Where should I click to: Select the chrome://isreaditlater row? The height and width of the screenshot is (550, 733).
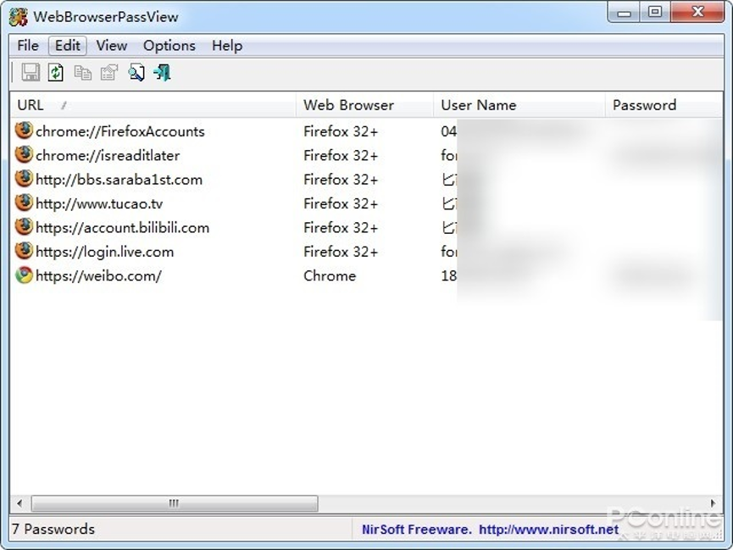[367, 155]
